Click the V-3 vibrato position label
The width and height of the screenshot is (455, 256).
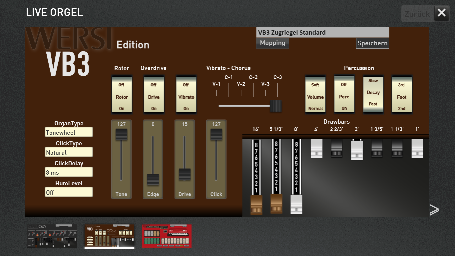pyautogui.click(x=265, y=84)
